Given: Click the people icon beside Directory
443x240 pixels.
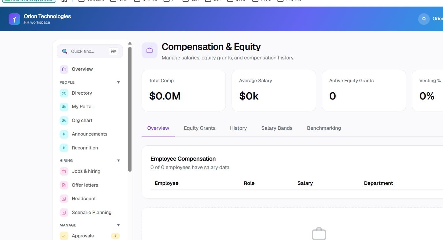Looking at the screenshot, I should click(64, 93).
